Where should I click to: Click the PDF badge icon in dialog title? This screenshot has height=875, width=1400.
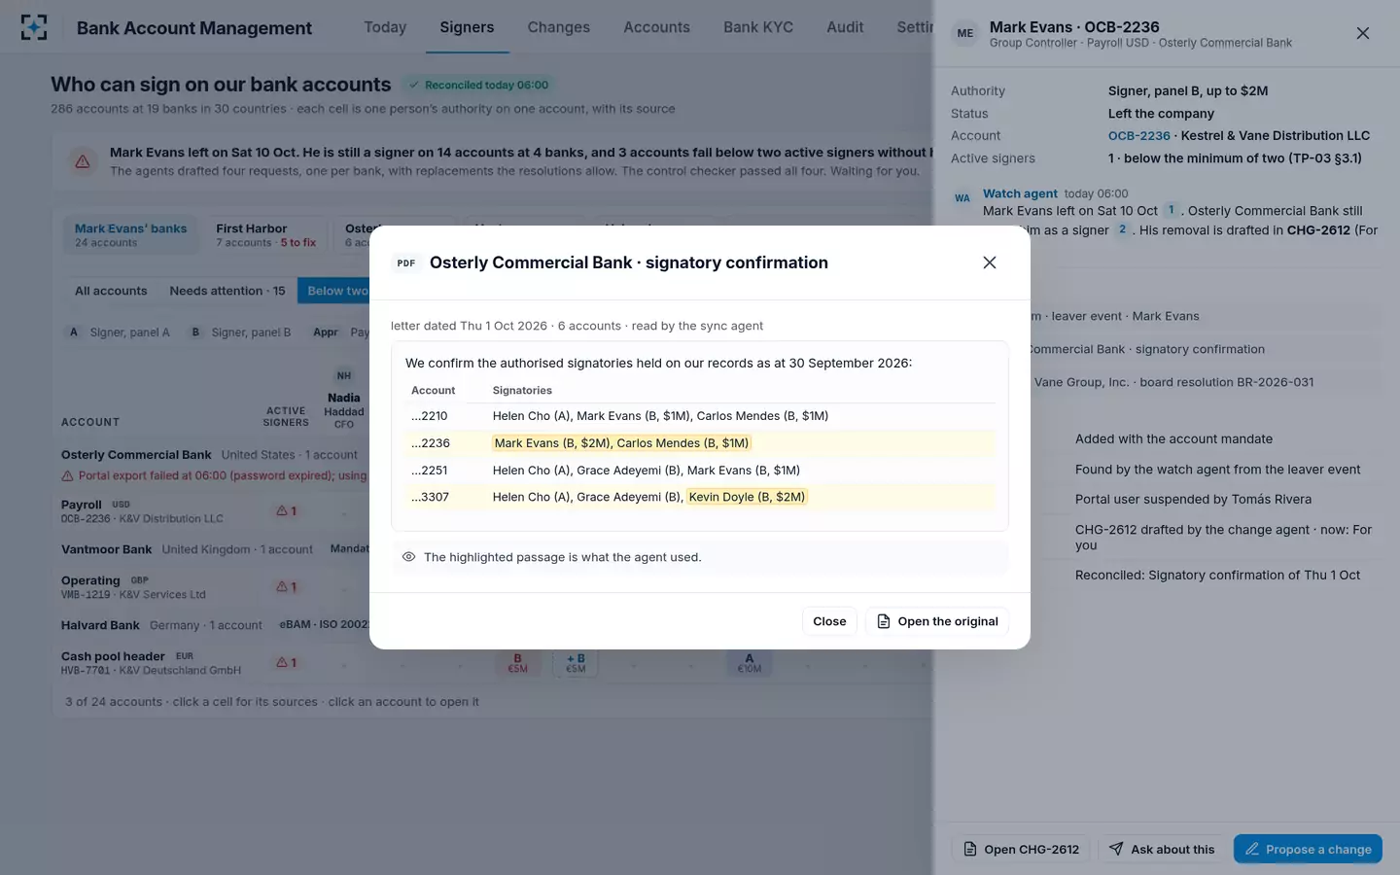click(406, 263)
